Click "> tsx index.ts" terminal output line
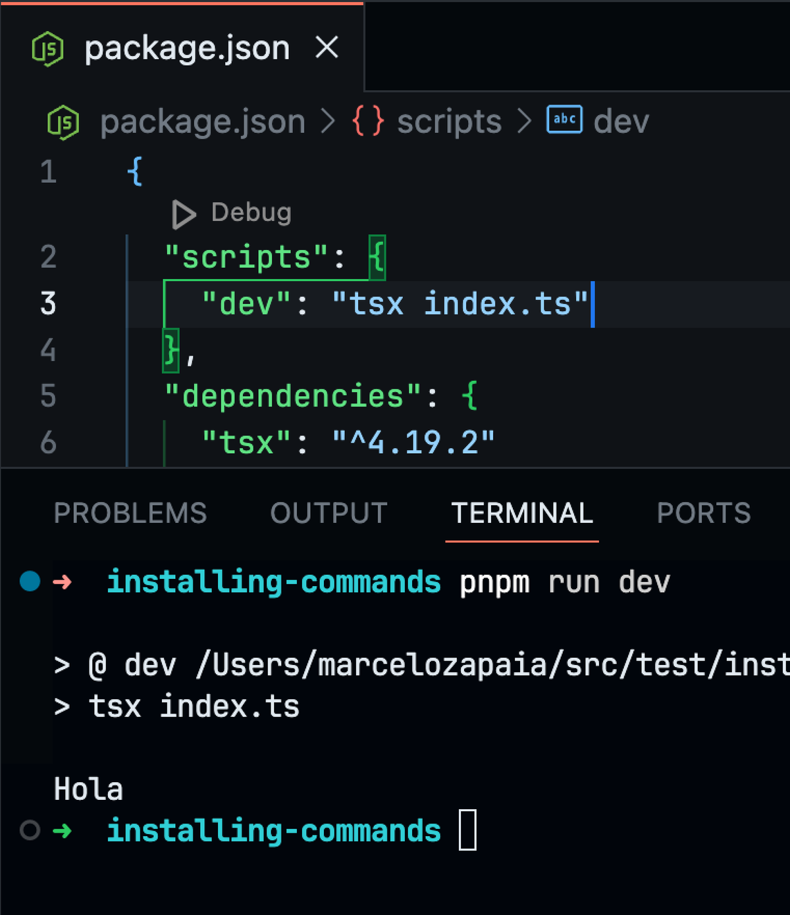This screenshot has width=790, height=915. 176,706
